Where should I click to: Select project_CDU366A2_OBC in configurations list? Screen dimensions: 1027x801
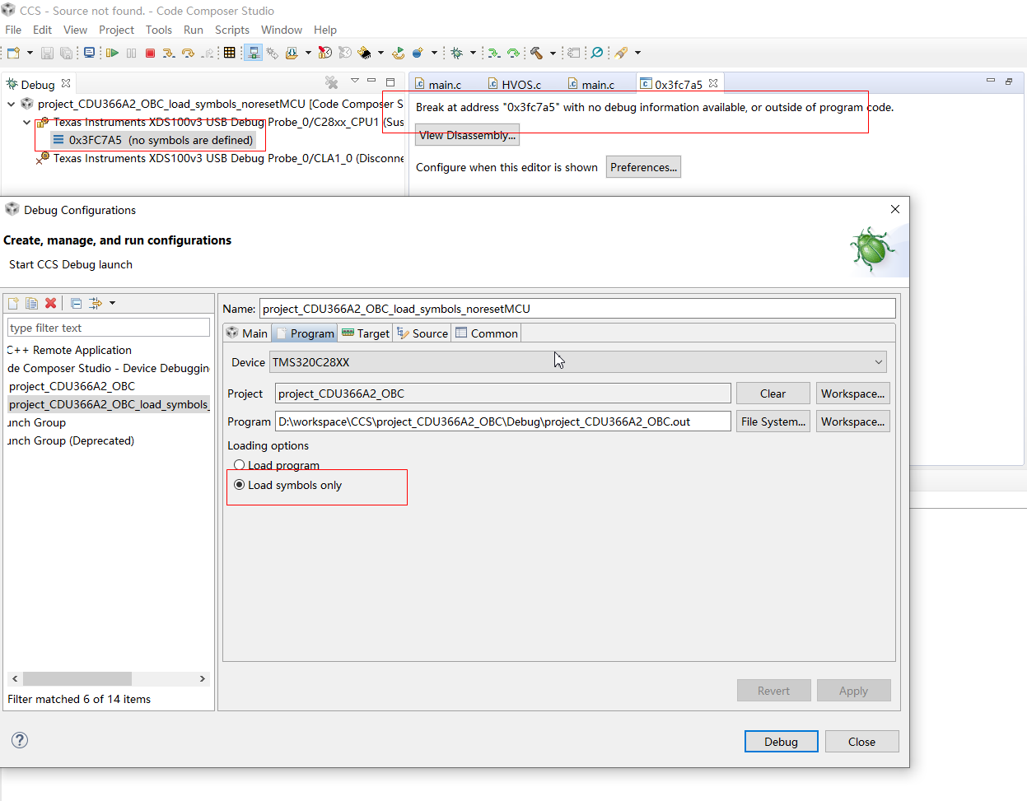pyautogui.click(x=72, y=386)
